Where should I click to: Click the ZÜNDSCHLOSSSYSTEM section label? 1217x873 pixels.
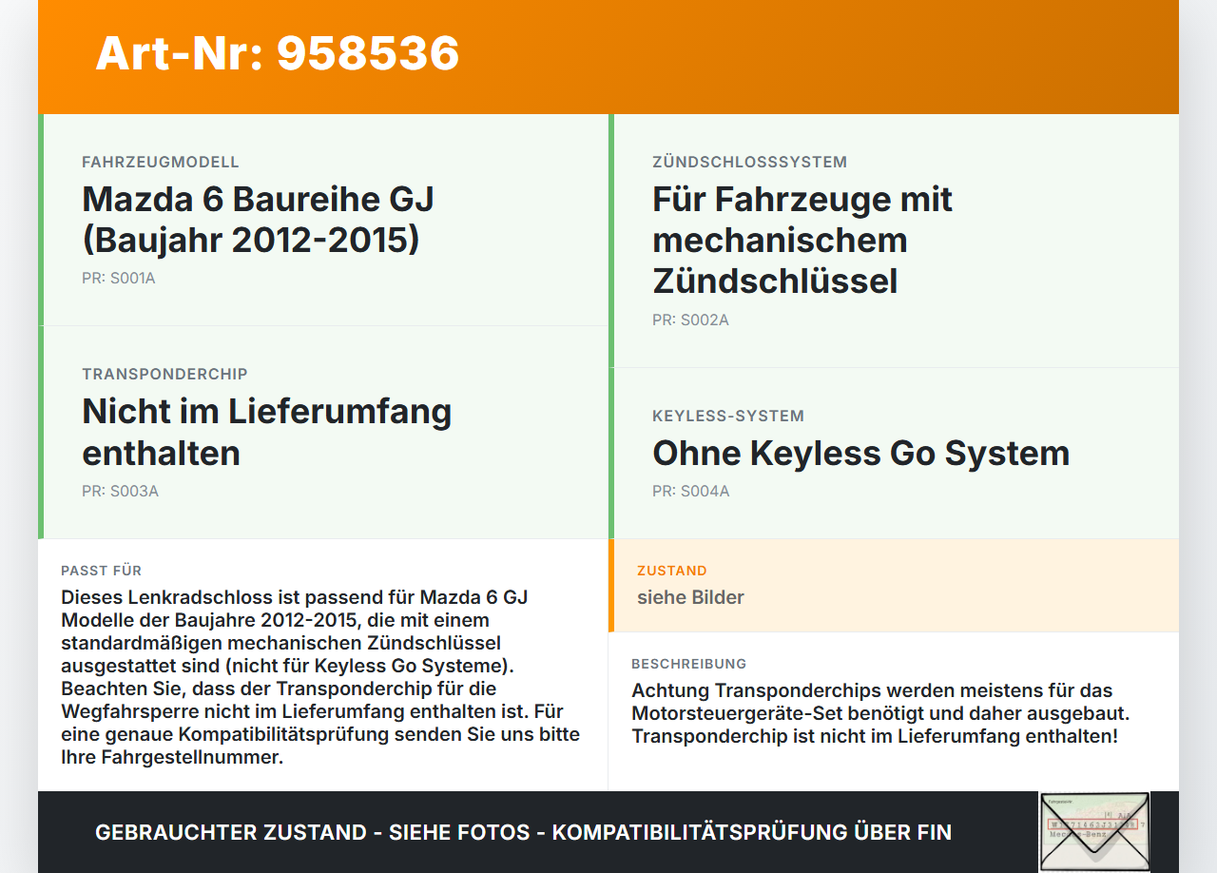point(749,162)
